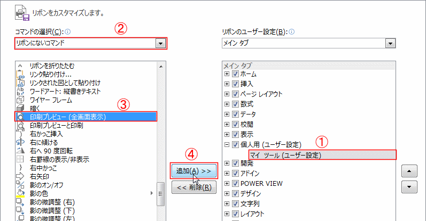
Task: Uncheck the 挿入 tab checkbox
Action: (x=235, y=84)
